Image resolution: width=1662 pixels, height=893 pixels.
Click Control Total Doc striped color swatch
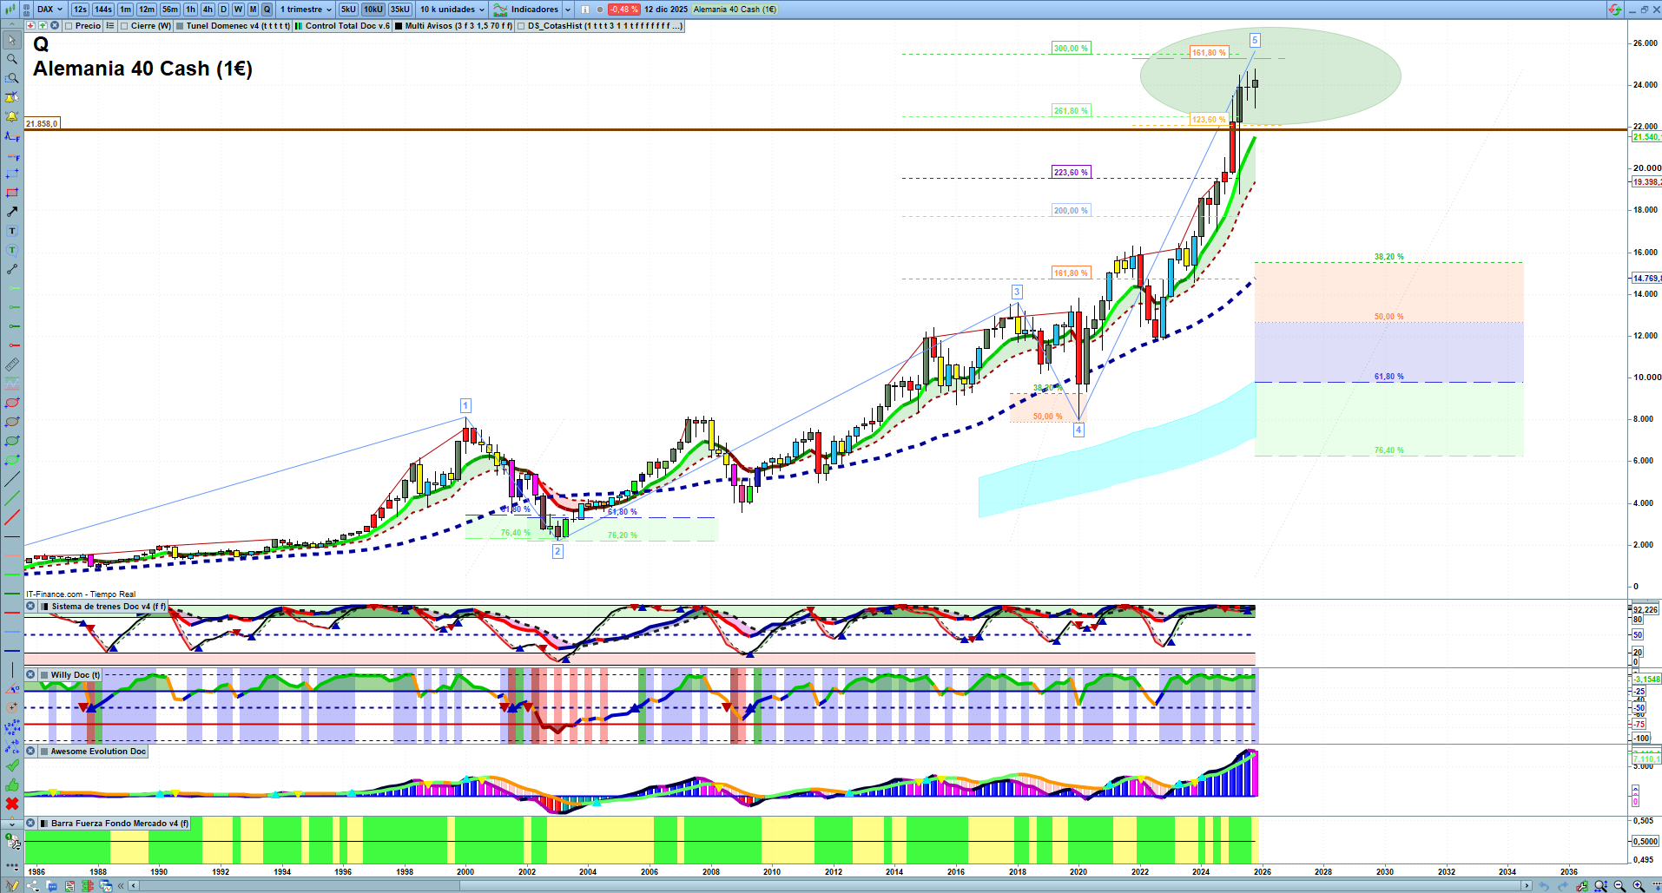(x=299, y=26)
